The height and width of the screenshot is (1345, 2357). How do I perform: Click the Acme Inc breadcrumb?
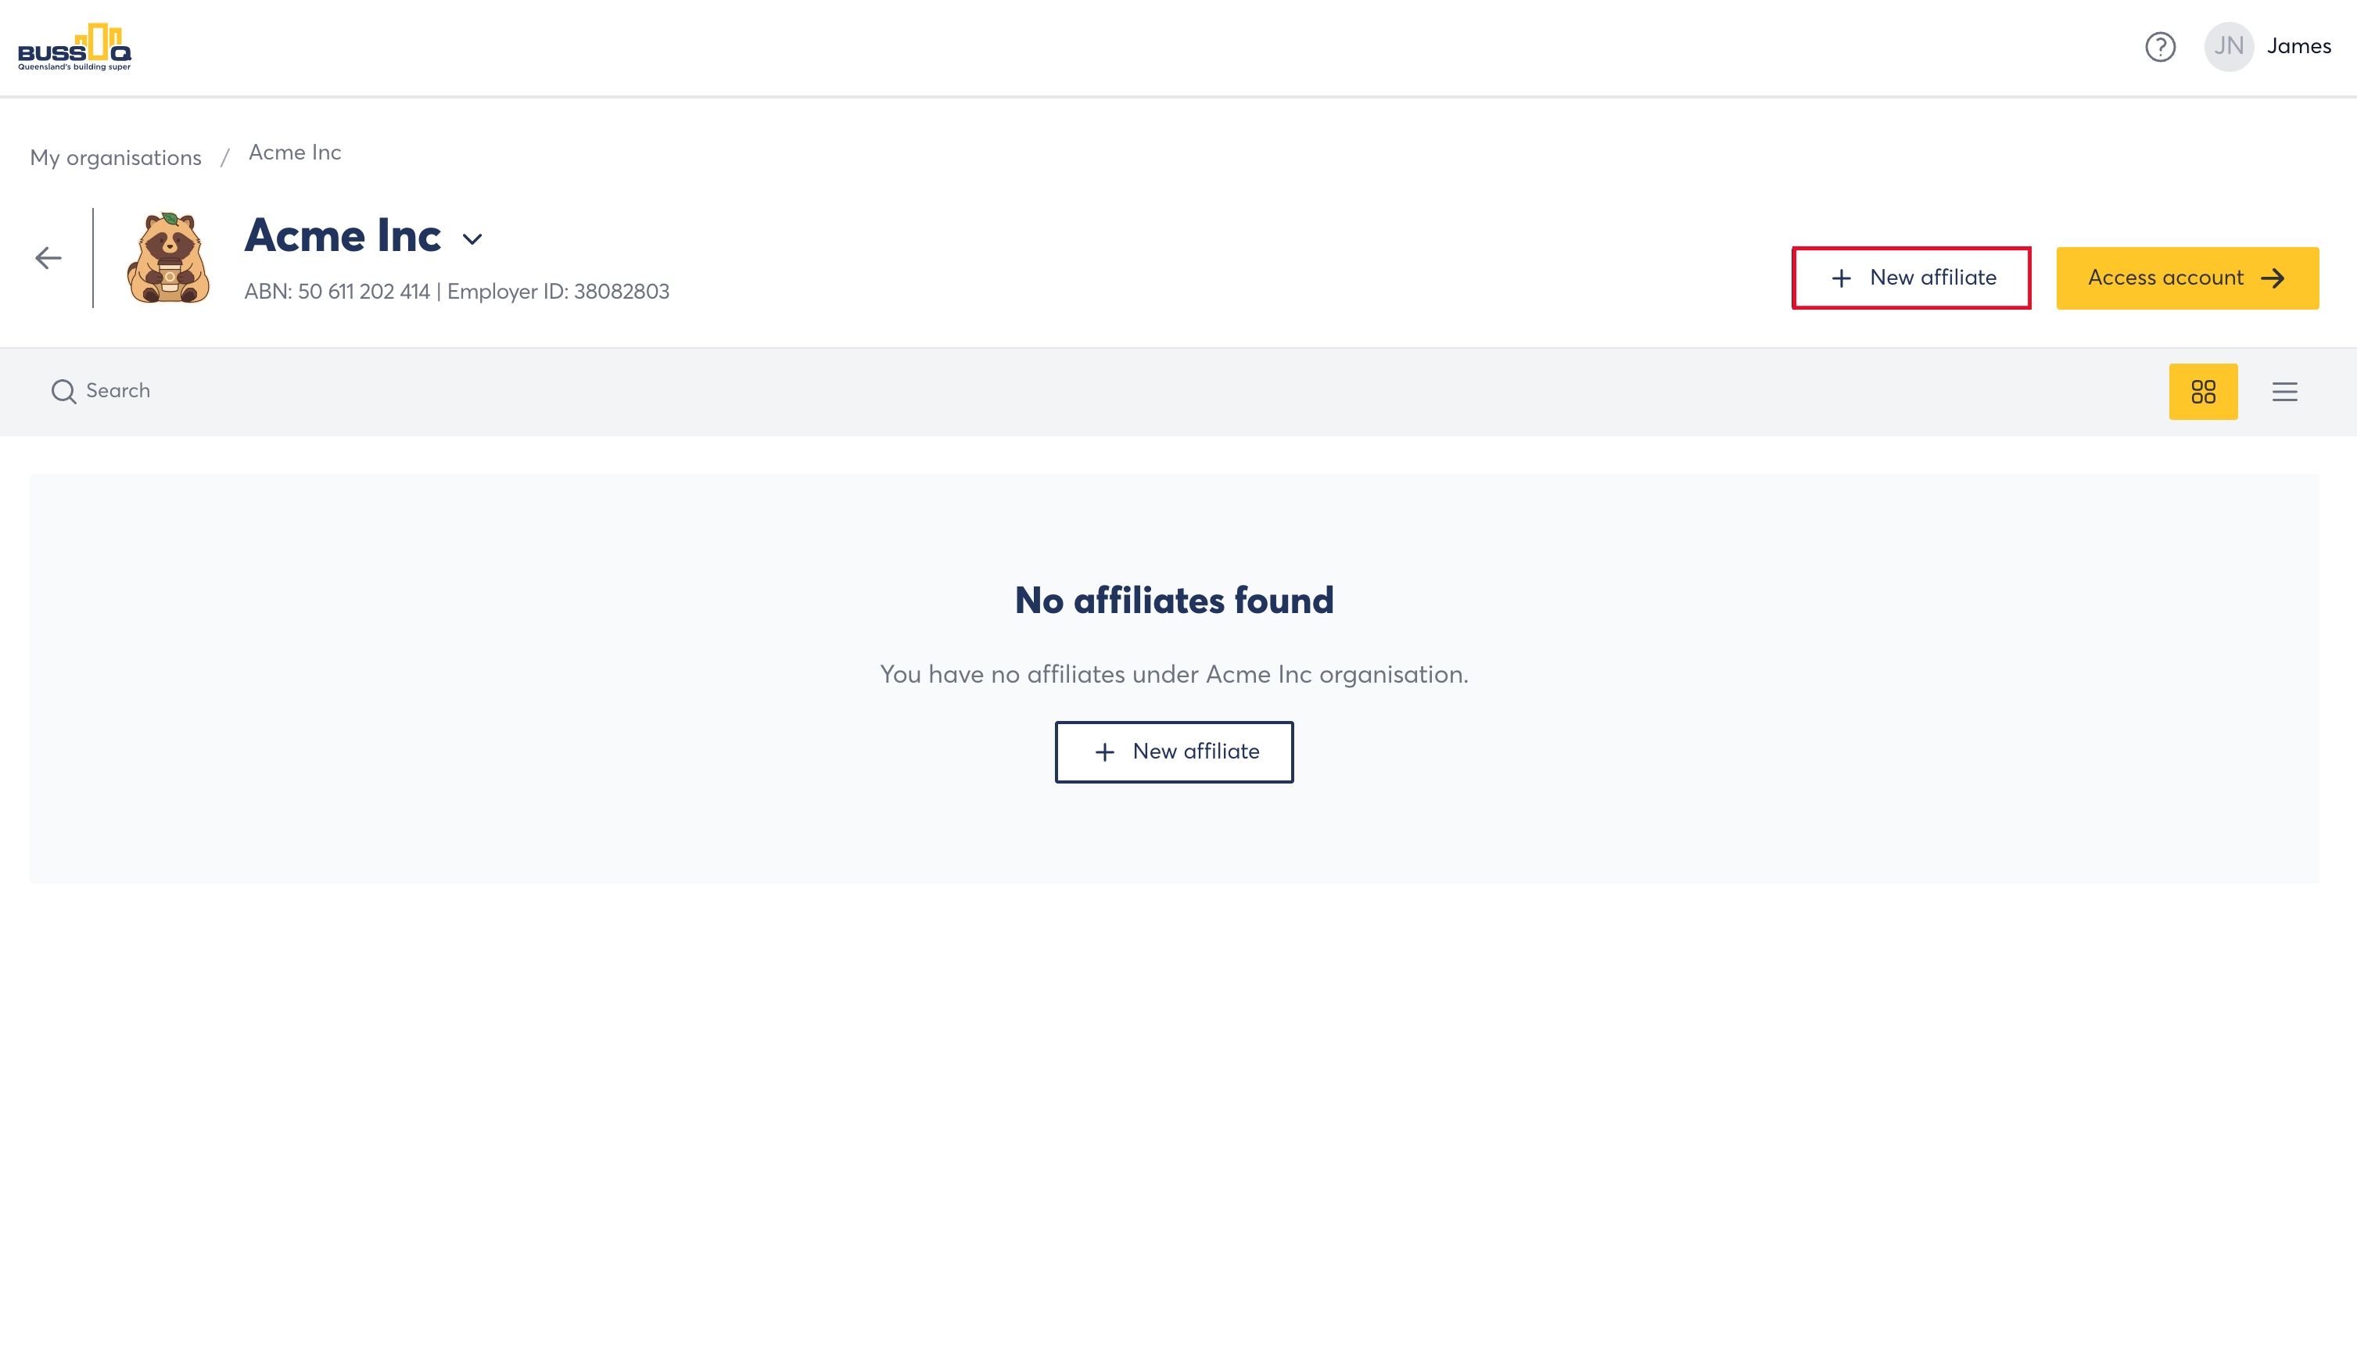tap(295, 152)
